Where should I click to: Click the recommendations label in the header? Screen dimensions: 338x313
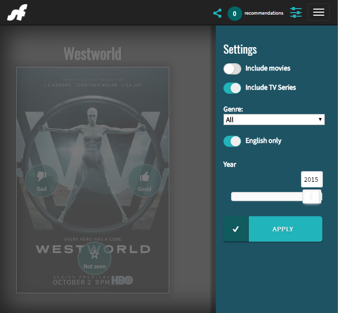(264, 13)
